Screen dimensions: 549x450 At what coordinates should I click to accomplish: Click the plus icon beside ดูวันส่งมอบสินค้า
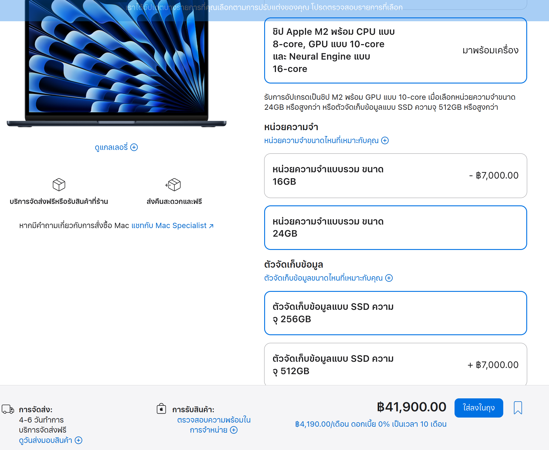[x=79, y=440]
